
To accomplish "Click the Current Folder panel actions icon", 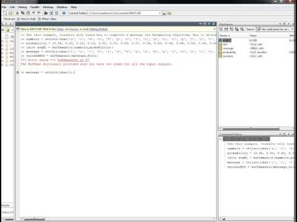I will [8, 30].
